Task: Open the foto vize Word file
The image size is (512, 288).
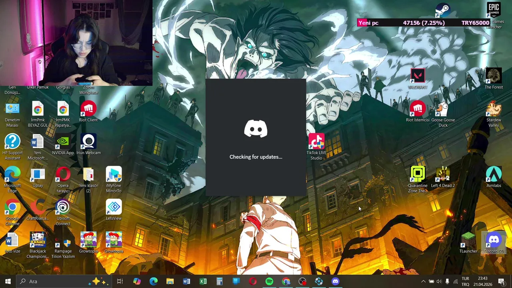Action: pos(12,243)
